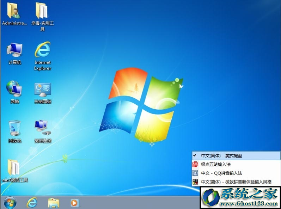Choose 中文(简体) - 美式键盘 input method
281x209 pixels.
[236, 156]
